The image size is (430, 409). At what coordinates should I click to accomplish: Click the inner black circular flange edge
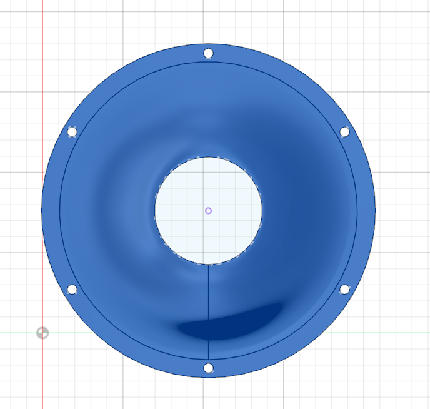click(x=60, y=211)
